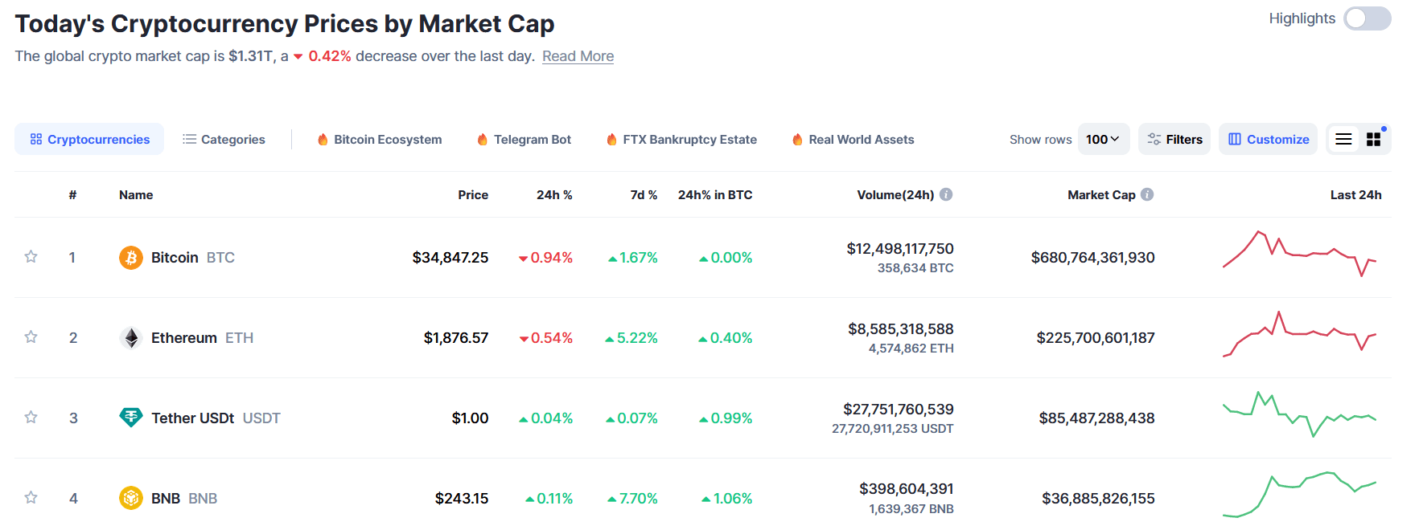Toggle the watchlist star for BNB
Screen dimensions: 1419x526
(x=31, y=498)
